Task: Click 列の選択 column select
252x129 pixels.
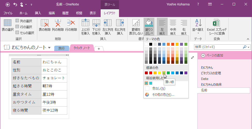Action: tap(24, 21)
